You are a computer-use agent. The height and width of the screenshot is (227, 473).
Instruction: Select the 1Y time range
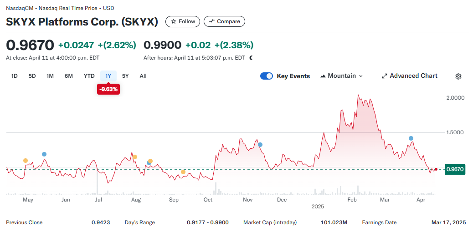(108, 76)
